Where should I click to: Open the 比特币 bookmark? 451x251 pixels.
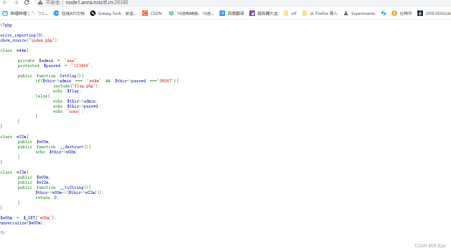click(x=402, y=14)
